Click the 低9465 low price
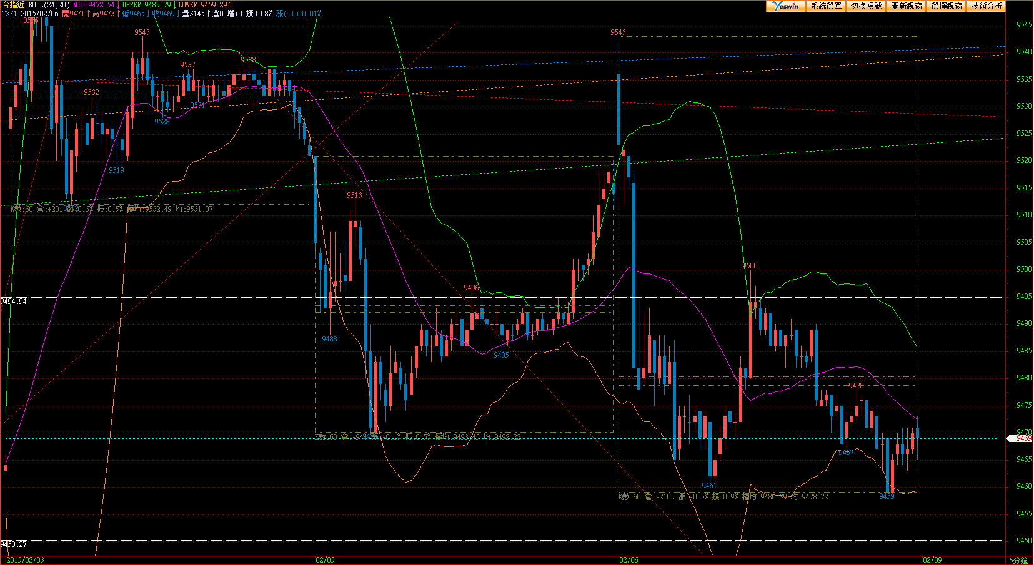Screen dimensions: 1034x565 [134, 14]
